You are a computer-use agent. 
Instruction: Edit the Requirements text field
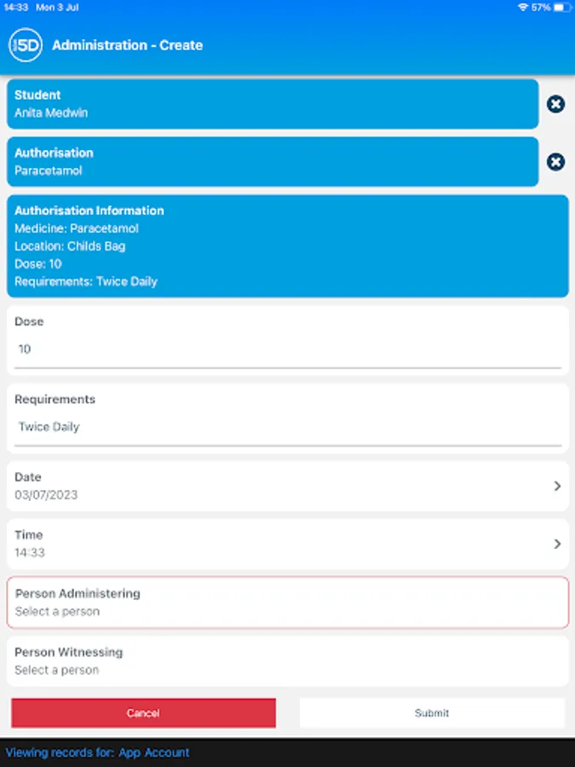pyautogui.click(x=287, y=427)
